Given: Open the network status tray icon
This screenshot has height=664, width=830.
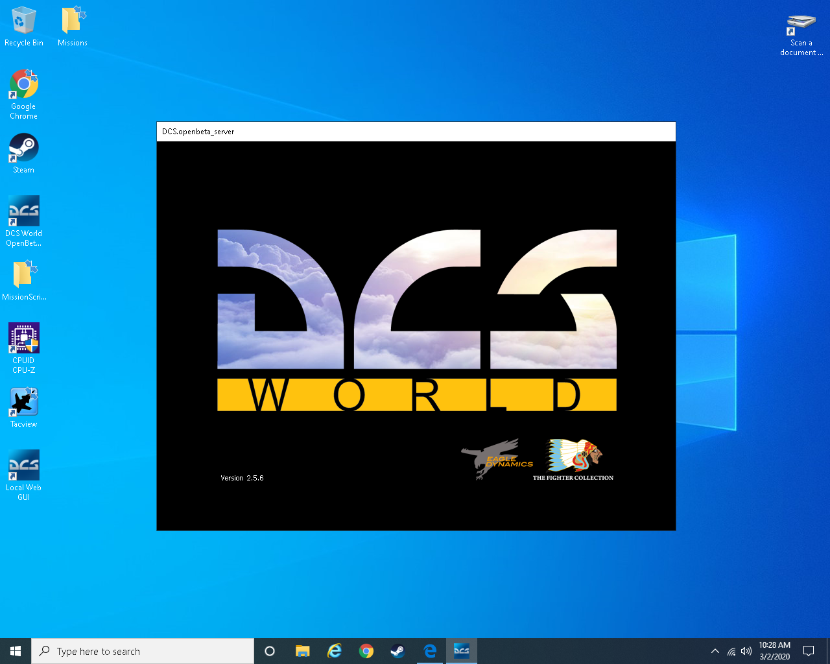Looking at the screenshot, I should pyautogui.click(x=731, y=651).
